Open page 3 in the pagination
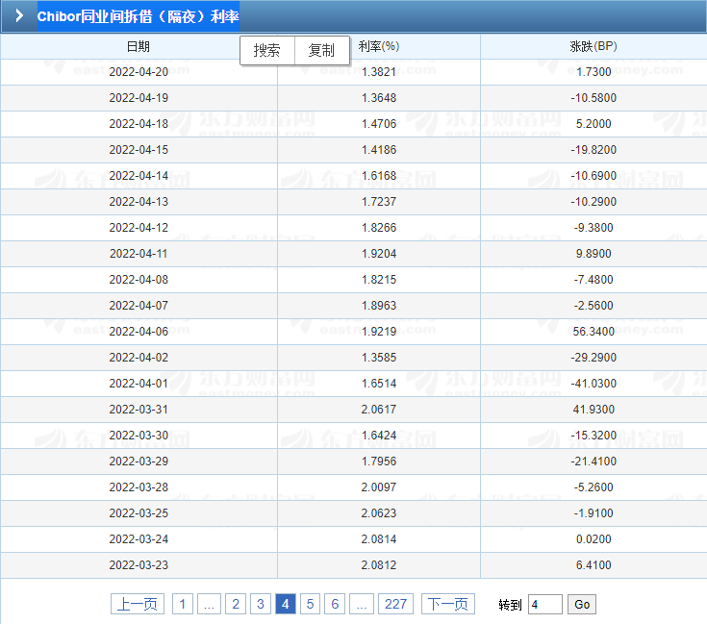Image resolution: width=707 pixels, height=624 pixels. coord(260,604)
